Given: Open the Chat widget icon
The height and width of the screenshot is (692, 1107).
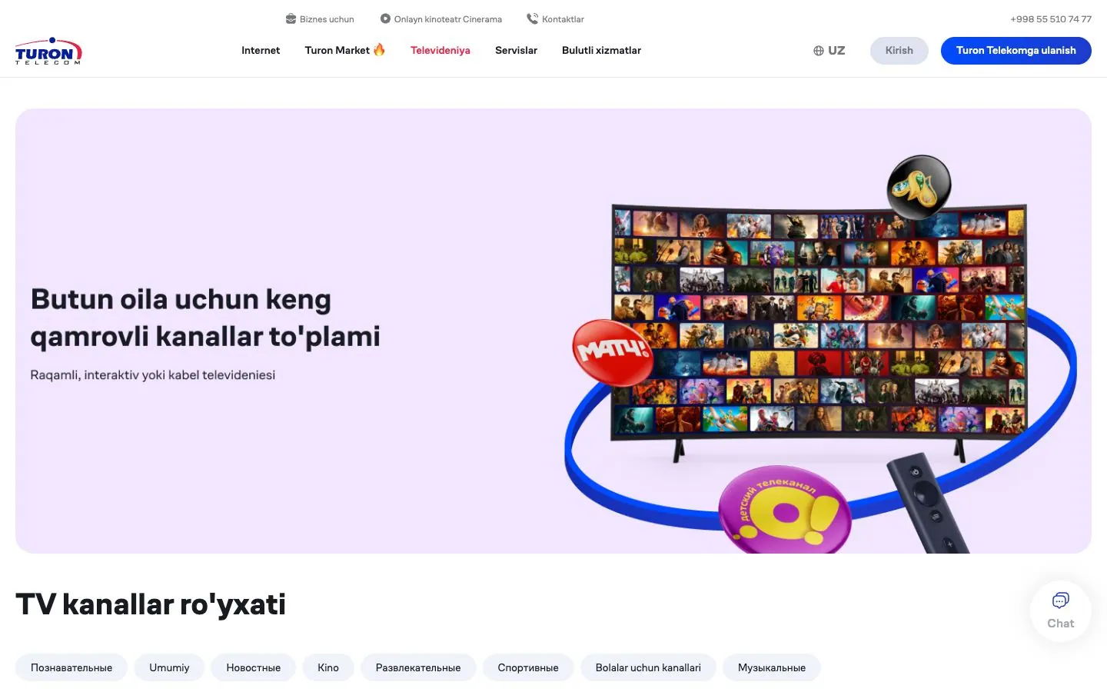Looking at the screenshot, I should pyautogui.click(x=1061, y=600).
